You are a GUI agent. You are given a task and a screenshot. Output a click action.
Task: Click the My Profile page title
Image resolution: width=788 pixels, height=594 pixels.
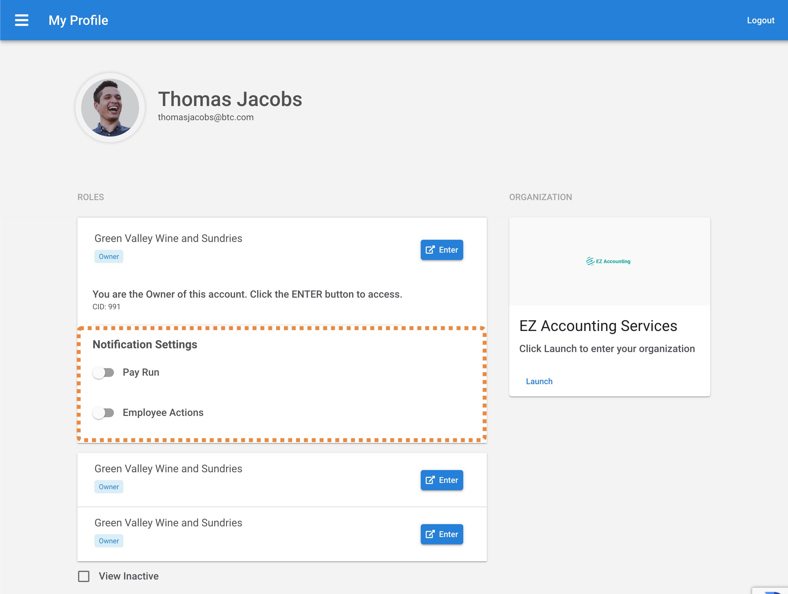click(78, 20)
